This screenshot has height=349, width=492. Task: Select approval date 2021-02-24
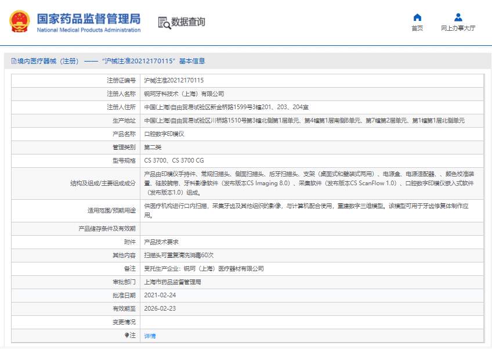coord(160,295)
